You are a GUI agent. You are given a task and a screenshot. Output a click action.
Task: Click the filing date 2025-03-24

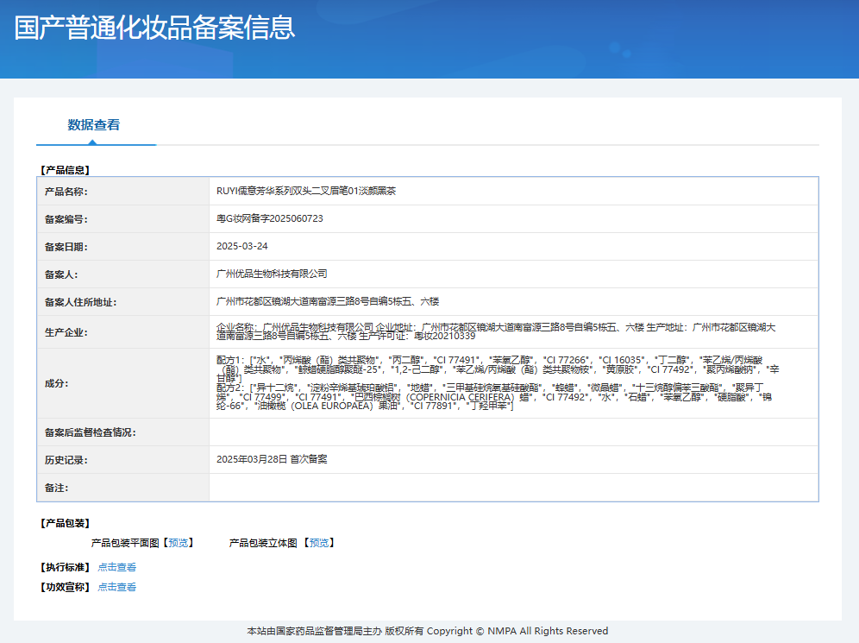pyautogui.click(x=242, y=246)
